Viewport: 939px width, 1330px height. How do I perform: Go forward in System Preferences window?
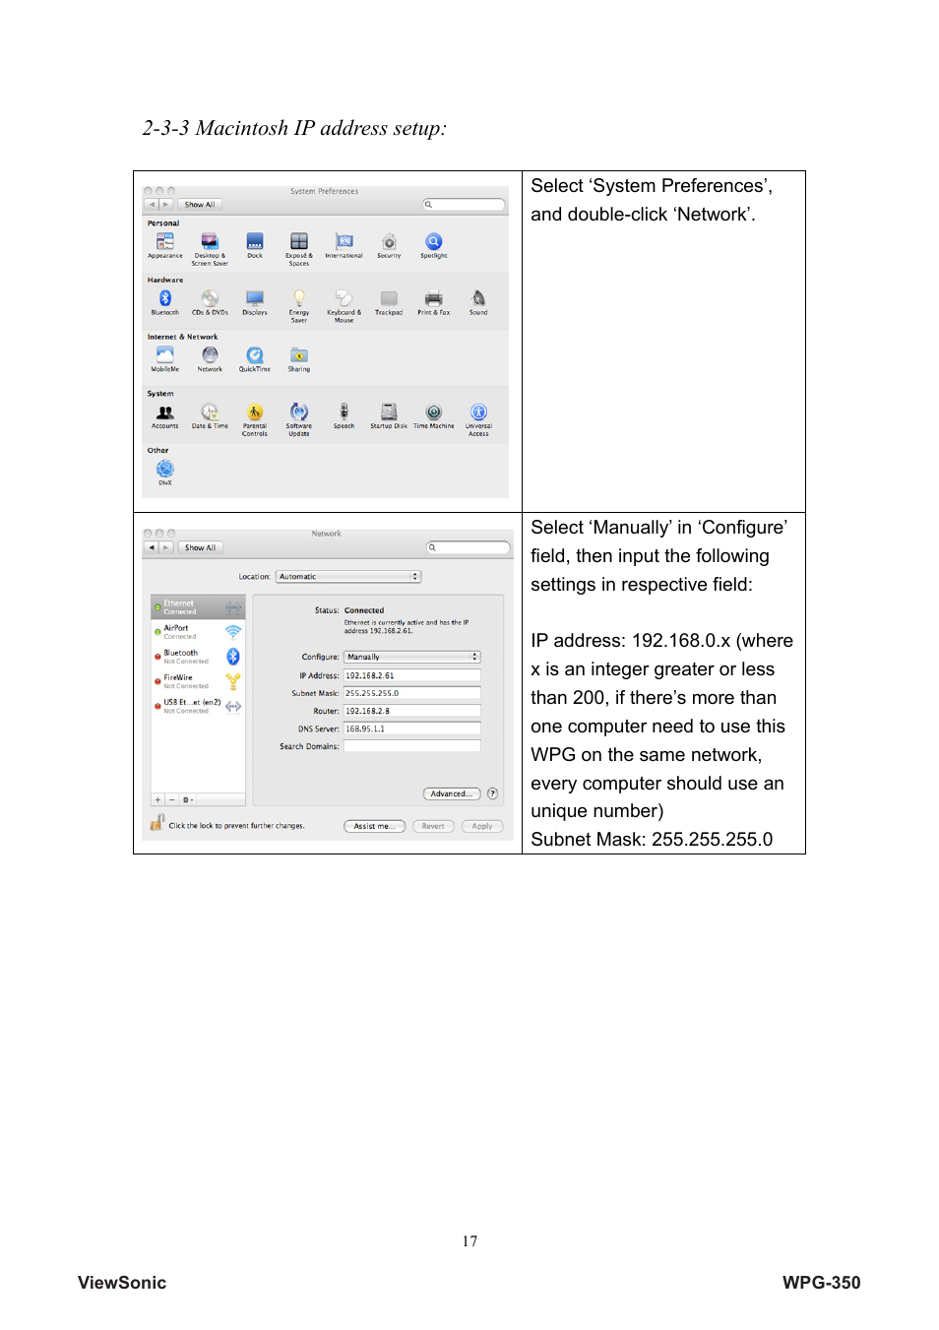click(x=166, y=205)
